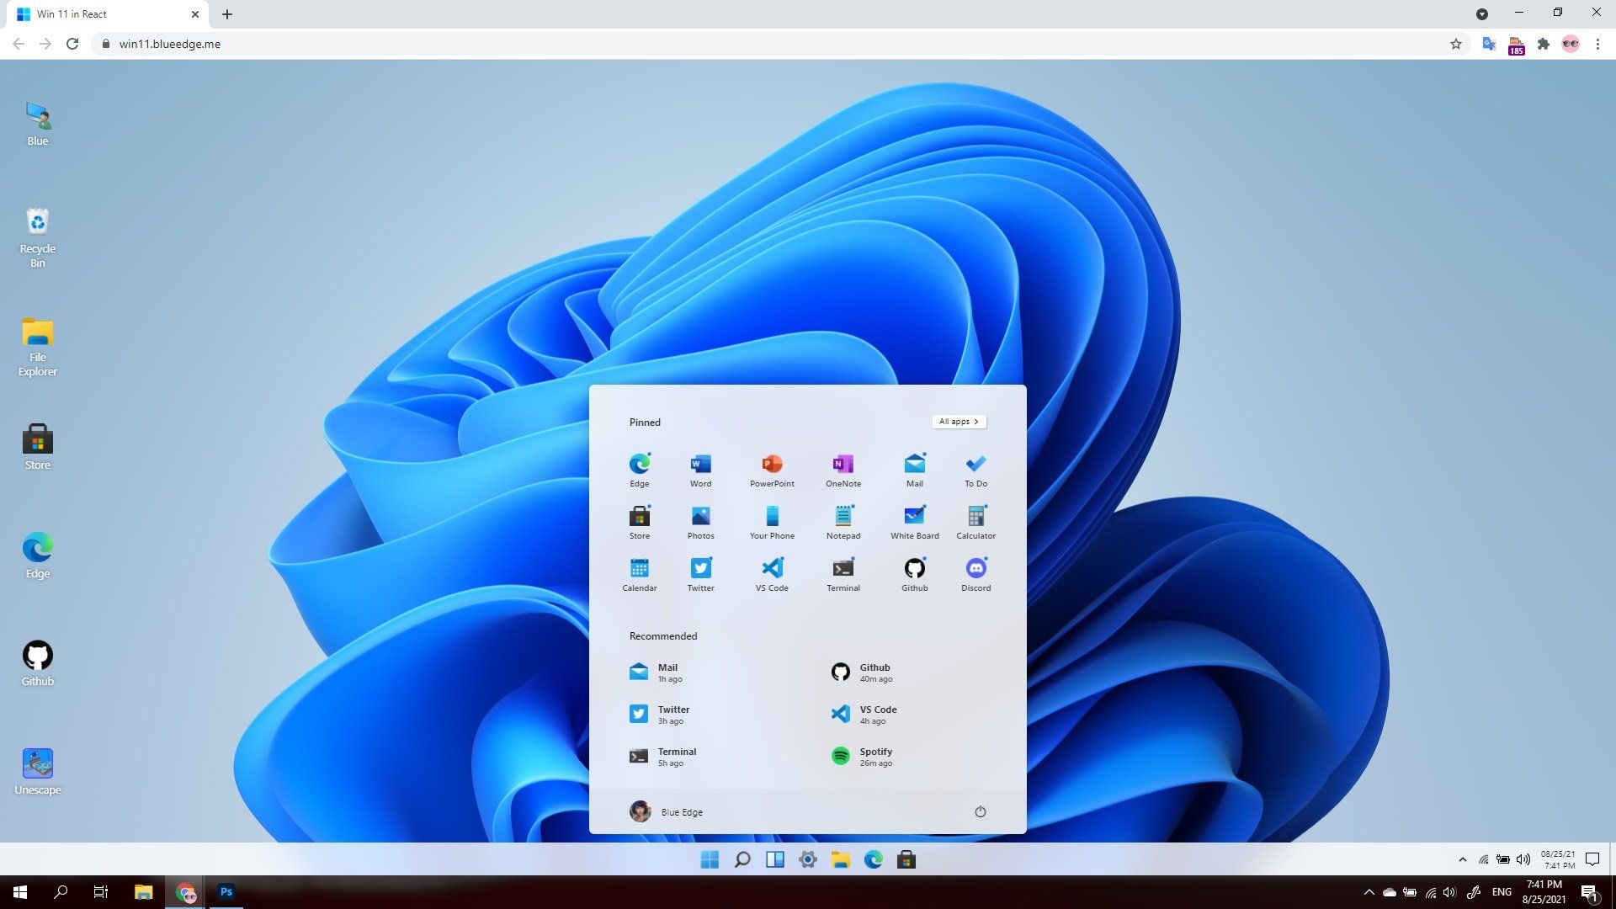Open Notepad from Start menu
The height and width of the screenshot is (909, 1616).
point(843,523)
